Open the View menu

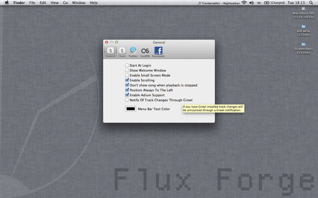(x=54, y=3)
